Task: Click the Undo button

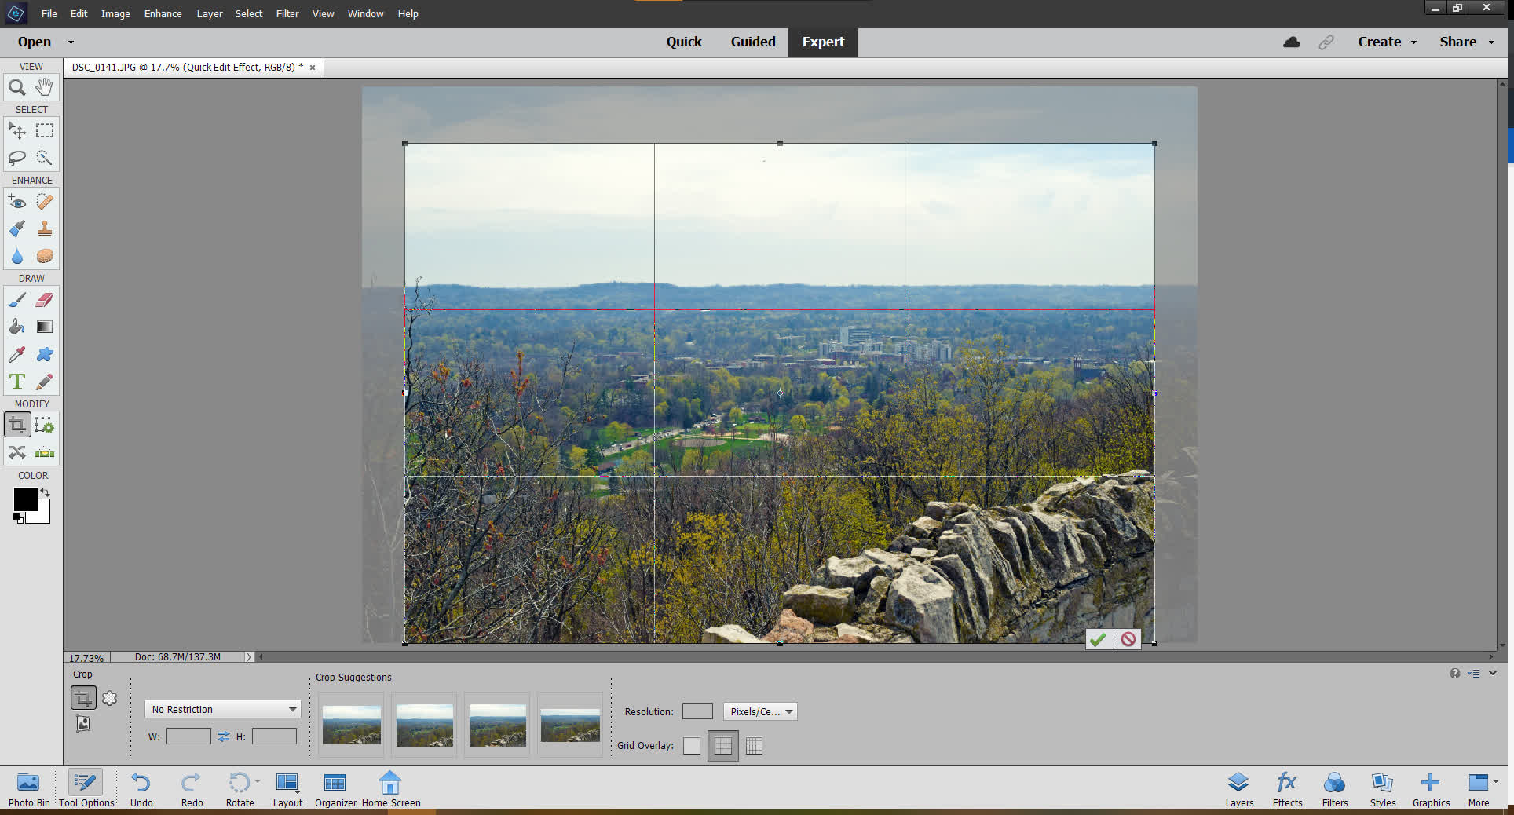Action: (x=141, y=788)
